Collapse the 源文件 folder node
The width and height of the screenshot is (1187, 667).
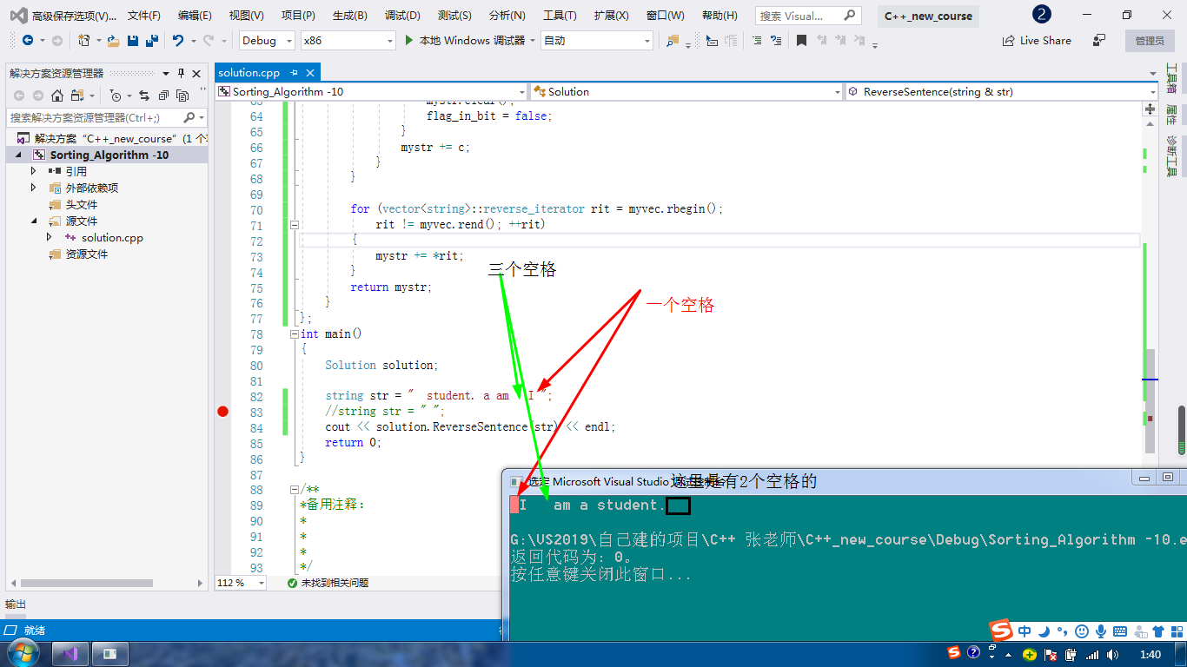pyautogui.click(x=34, y=221)
